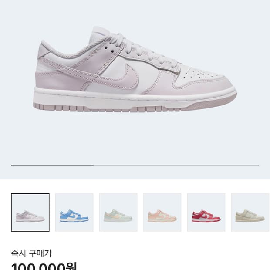
Task: Select the beige cream Dunk thumbnail
Action: point(250,213)
